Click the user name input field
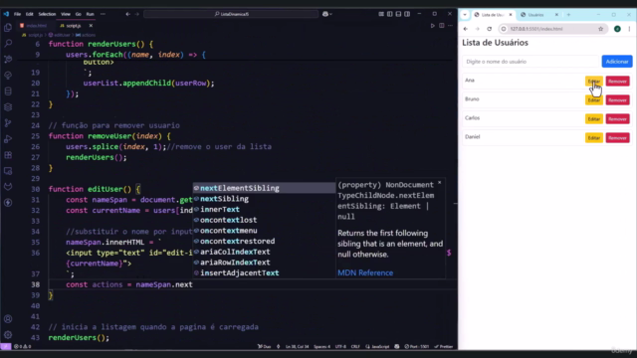 point(531,62)
